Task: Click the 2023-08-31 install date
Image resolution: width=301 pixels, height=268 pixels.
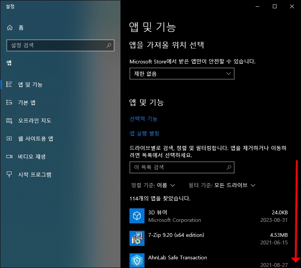Action: click(x=274, y=220)
